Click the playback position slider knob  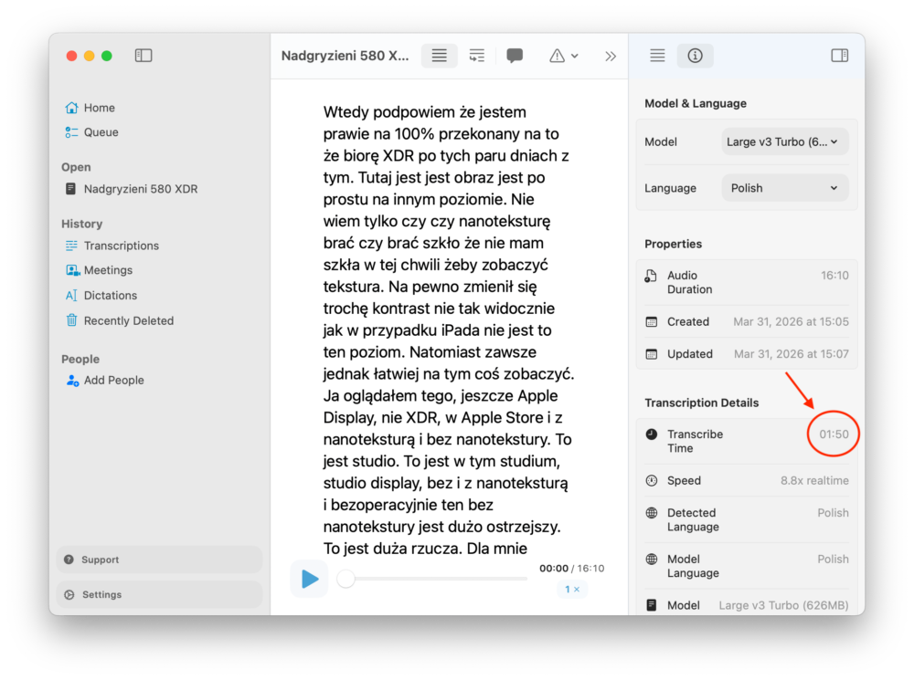[x=345, y=579]
